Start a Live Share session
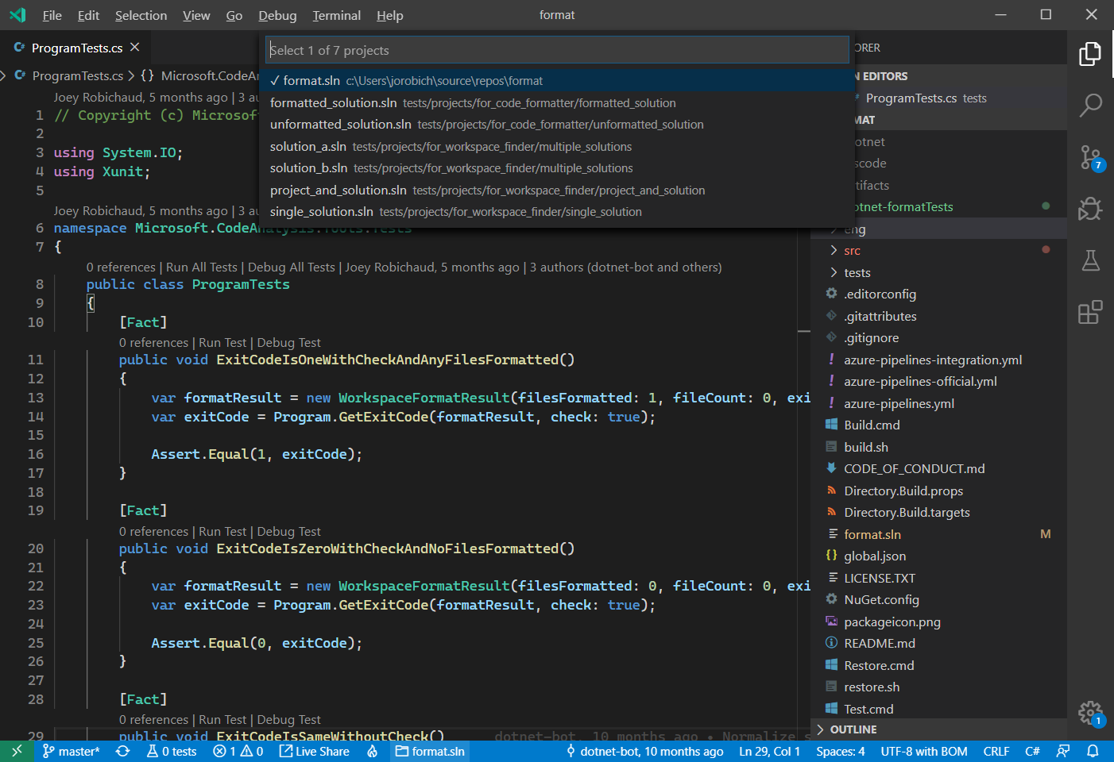 click(x=315, y=751)
